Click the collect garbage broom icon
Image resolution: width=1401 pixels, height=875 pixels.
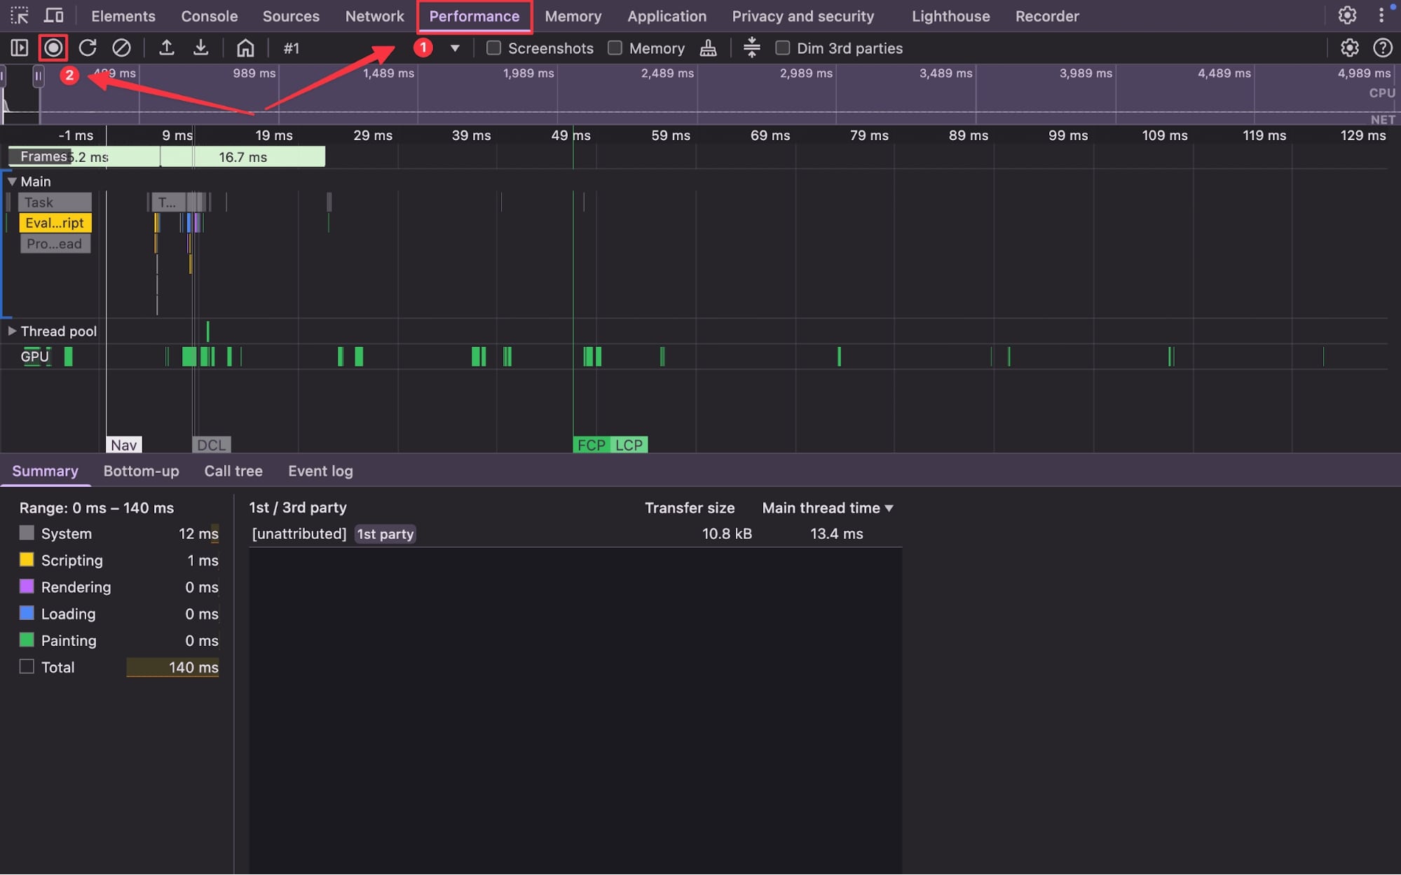click(708, 48)
